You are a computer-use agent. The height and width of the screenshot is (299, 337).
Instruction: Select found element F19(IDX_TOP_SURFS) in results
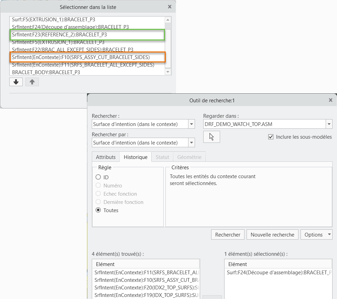146,295
